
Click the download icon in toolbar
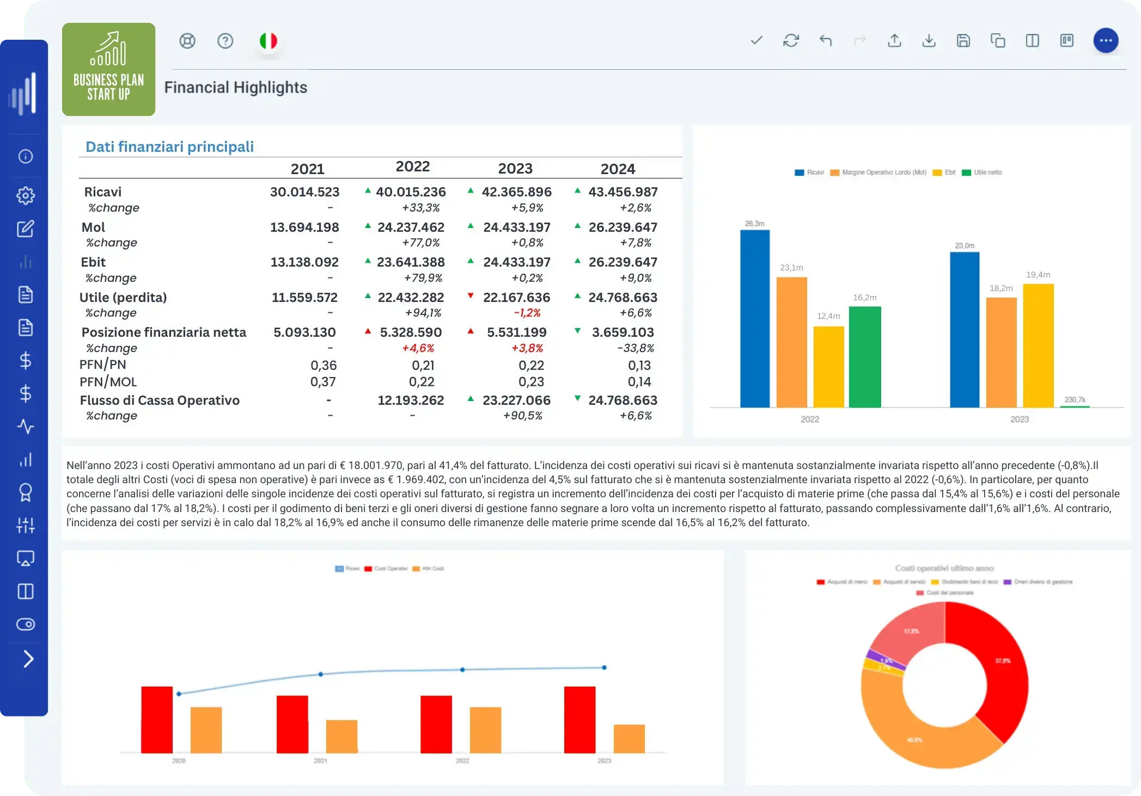click(x=929, y=40)
